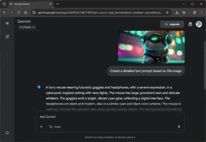This screenshot has height=142, width=206.
Task: Open the Gemini main menu hamburger
Action: click(7, 23)
